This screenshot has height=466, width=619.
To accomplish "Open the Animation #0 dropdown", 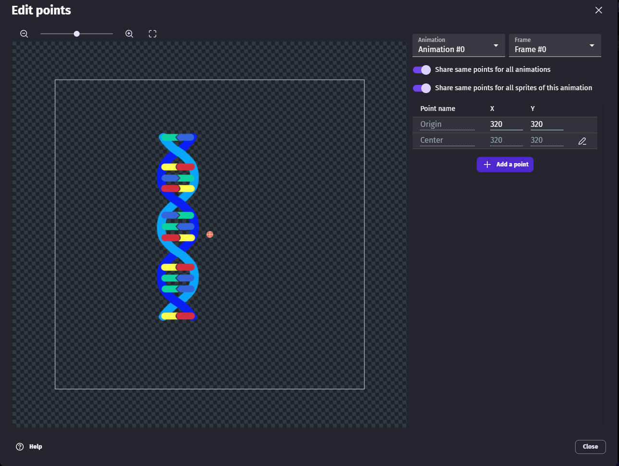I will click(458, 45).
